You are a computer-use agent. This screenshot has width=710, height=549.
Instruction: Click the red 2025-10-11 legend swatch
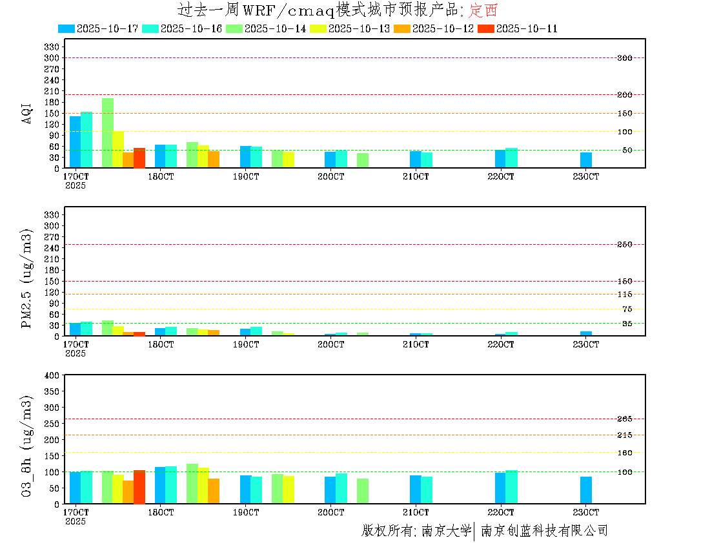click(486, 28)
